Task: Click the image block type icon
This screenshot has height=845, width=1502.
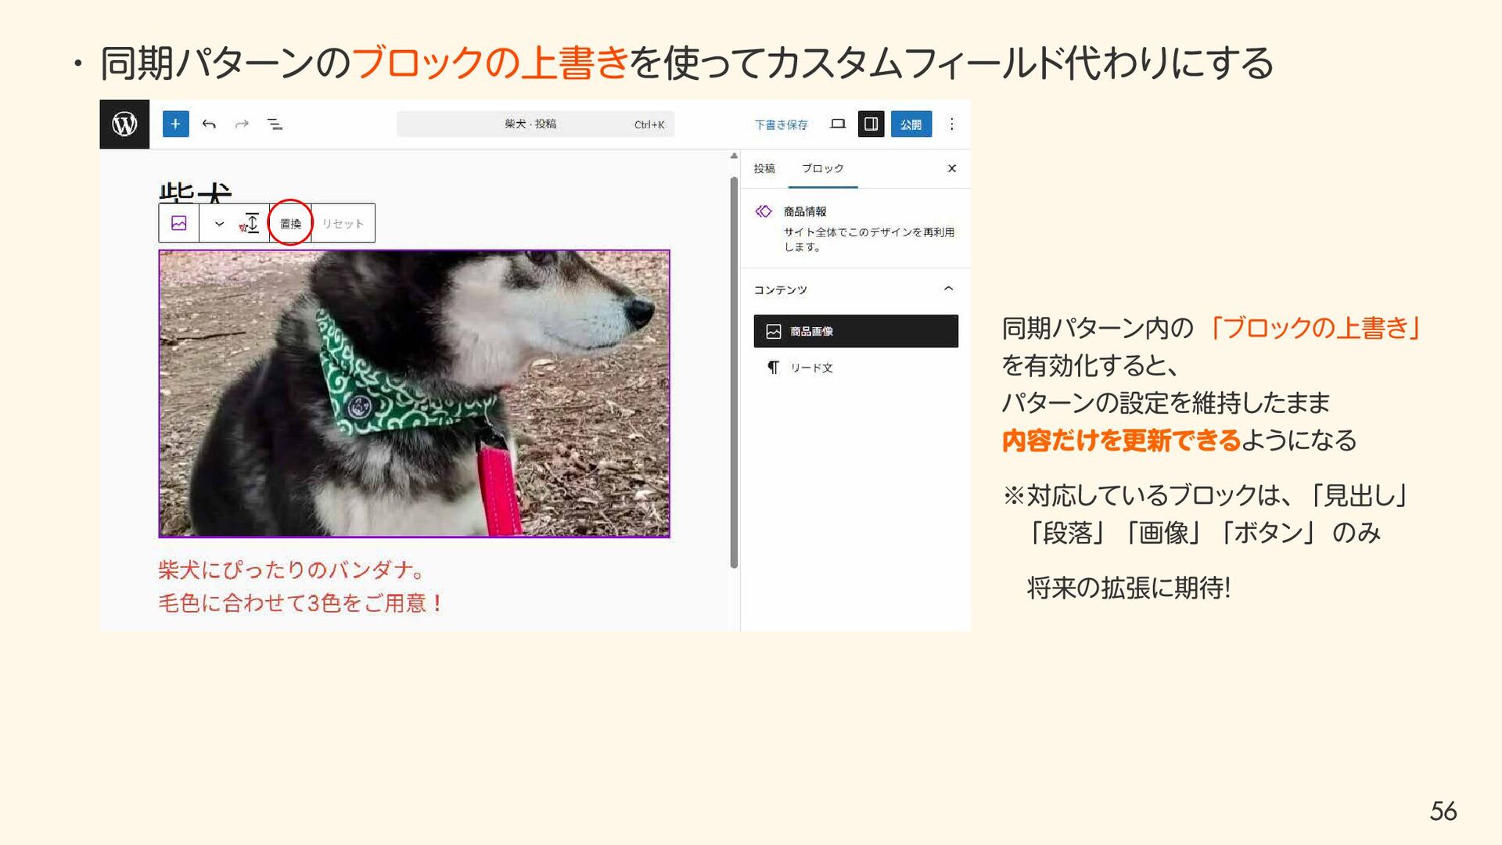Action: (179, 223)
